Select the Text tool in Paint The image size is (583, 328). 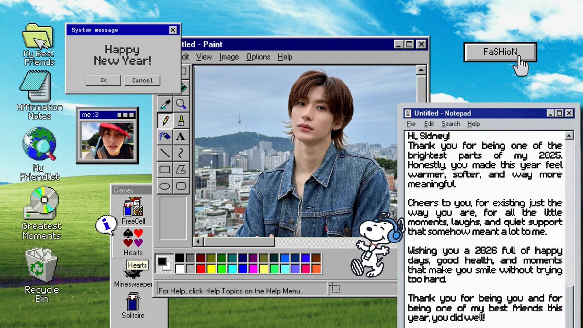(x=181, y=137)
